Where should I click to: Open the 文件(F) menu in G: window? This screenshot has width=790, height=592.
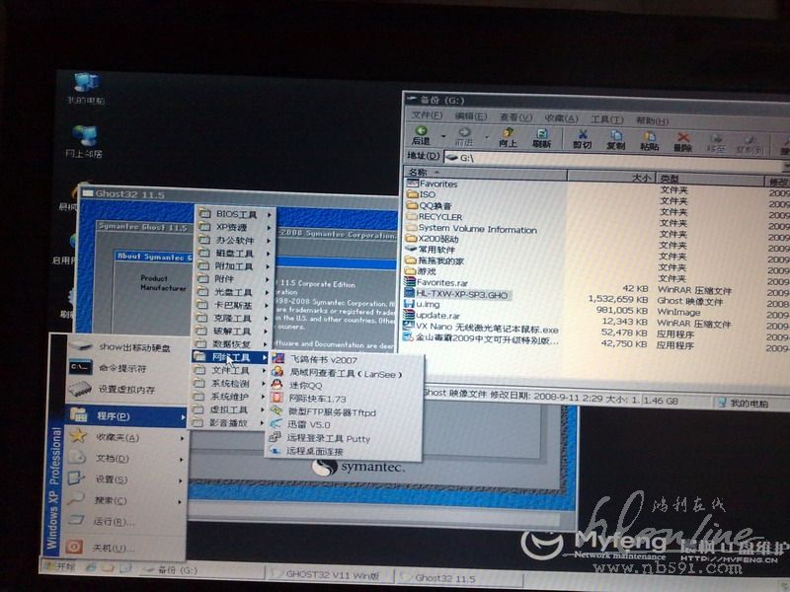click(x=428, y=115)
